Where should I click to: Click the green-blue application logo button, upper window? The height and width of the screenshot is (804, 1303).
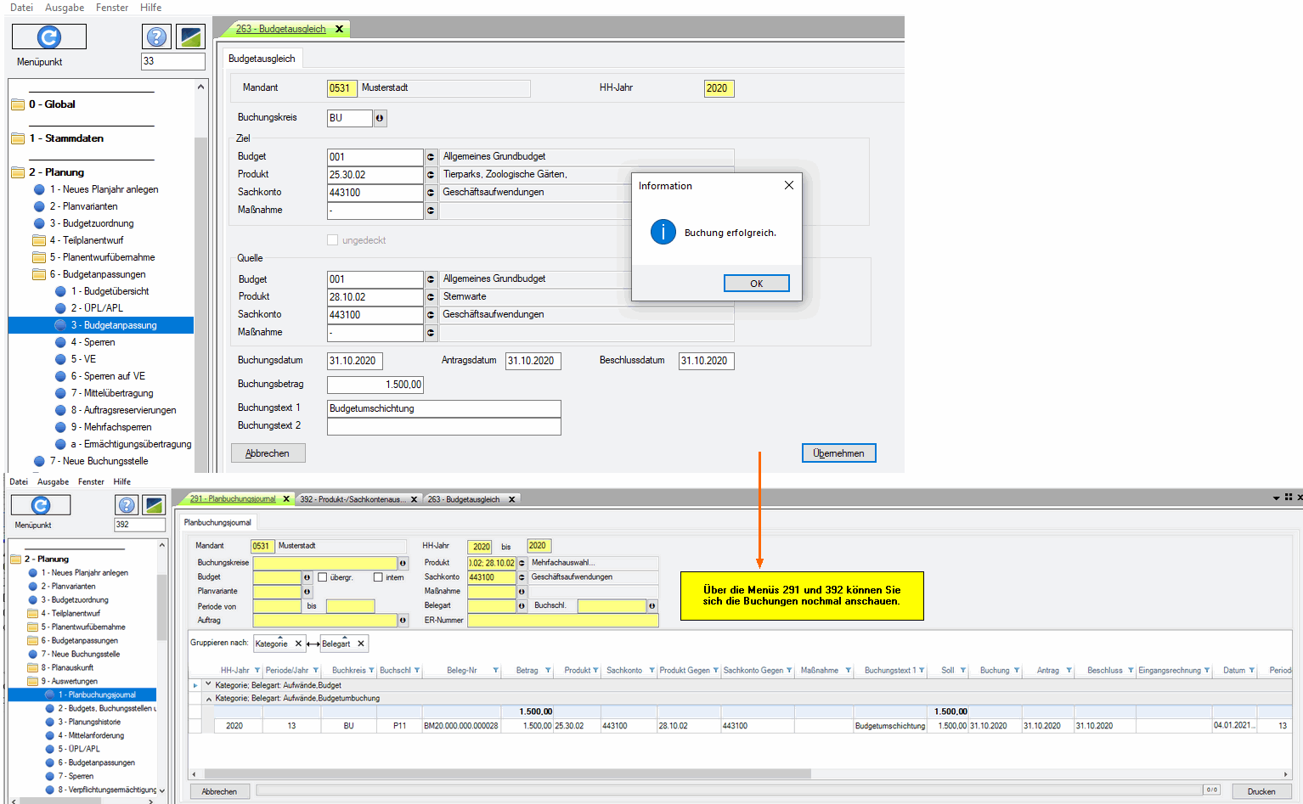[x=190, y=37]
